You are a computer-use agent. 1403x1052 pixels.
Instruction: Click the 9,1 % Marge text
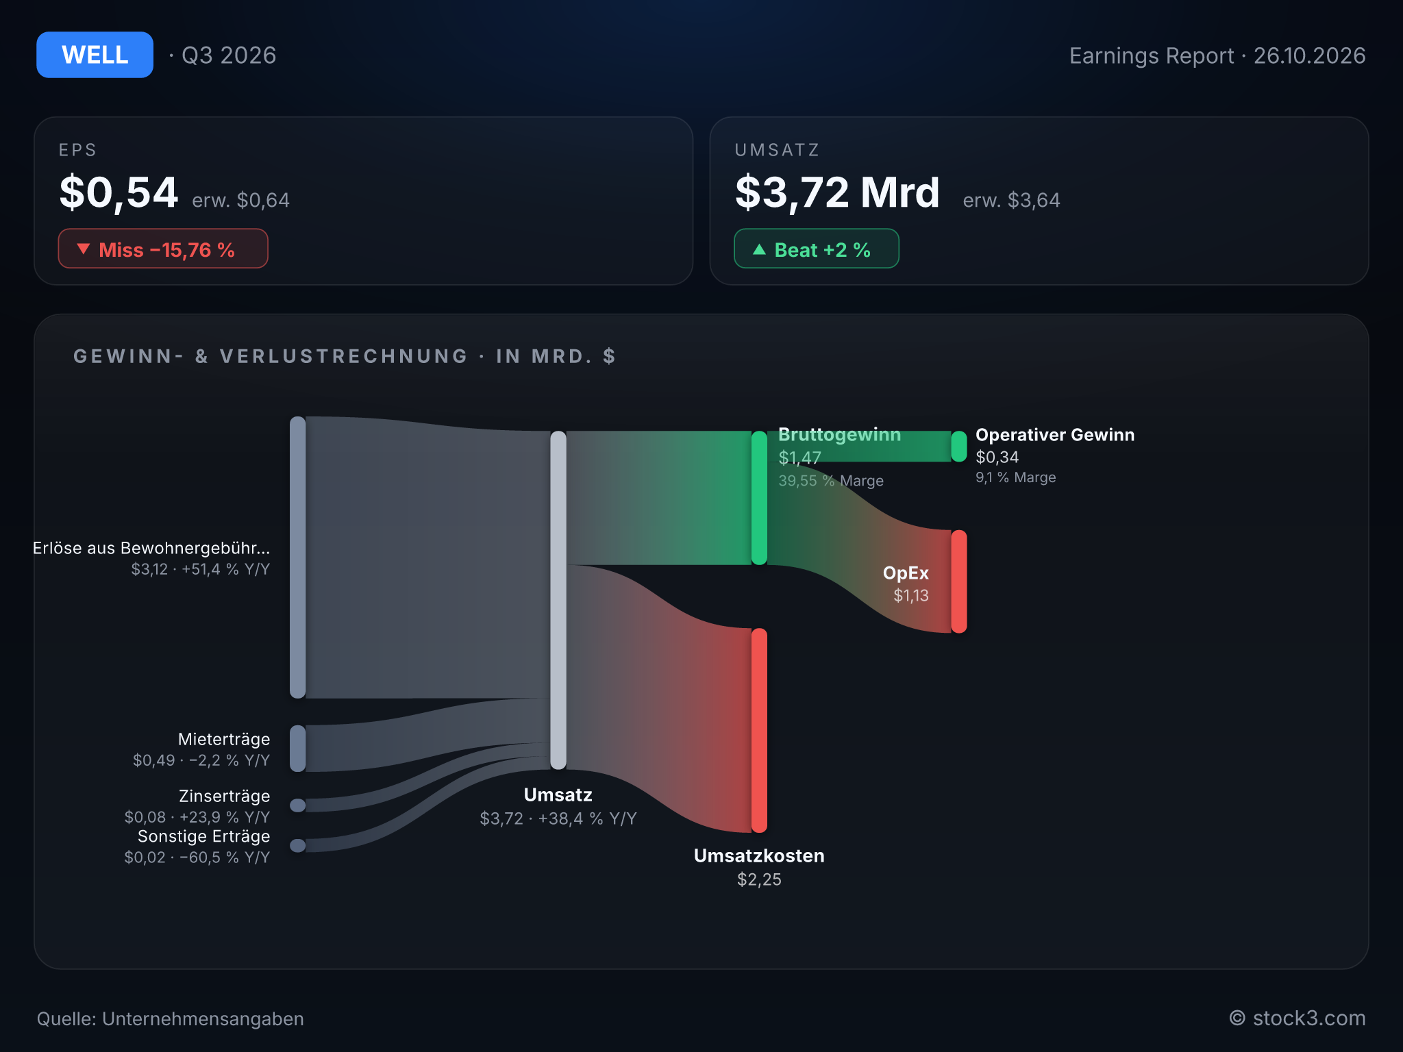(x=1016, y=477)
